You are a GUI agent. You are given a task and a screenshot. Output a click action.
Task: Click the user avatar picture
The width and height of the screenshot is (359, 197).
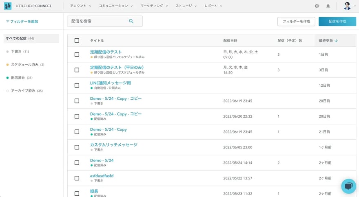[347, 6]
